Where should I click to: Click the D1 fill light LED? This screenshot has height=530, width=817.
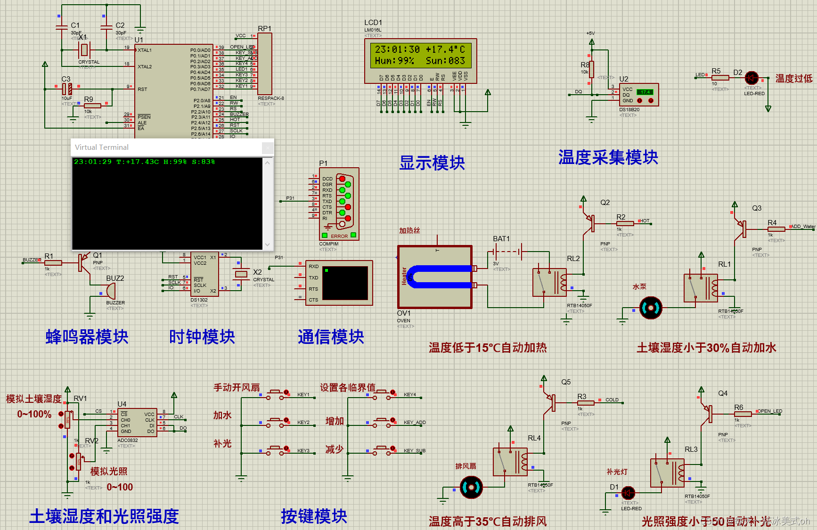pos(628,493)
